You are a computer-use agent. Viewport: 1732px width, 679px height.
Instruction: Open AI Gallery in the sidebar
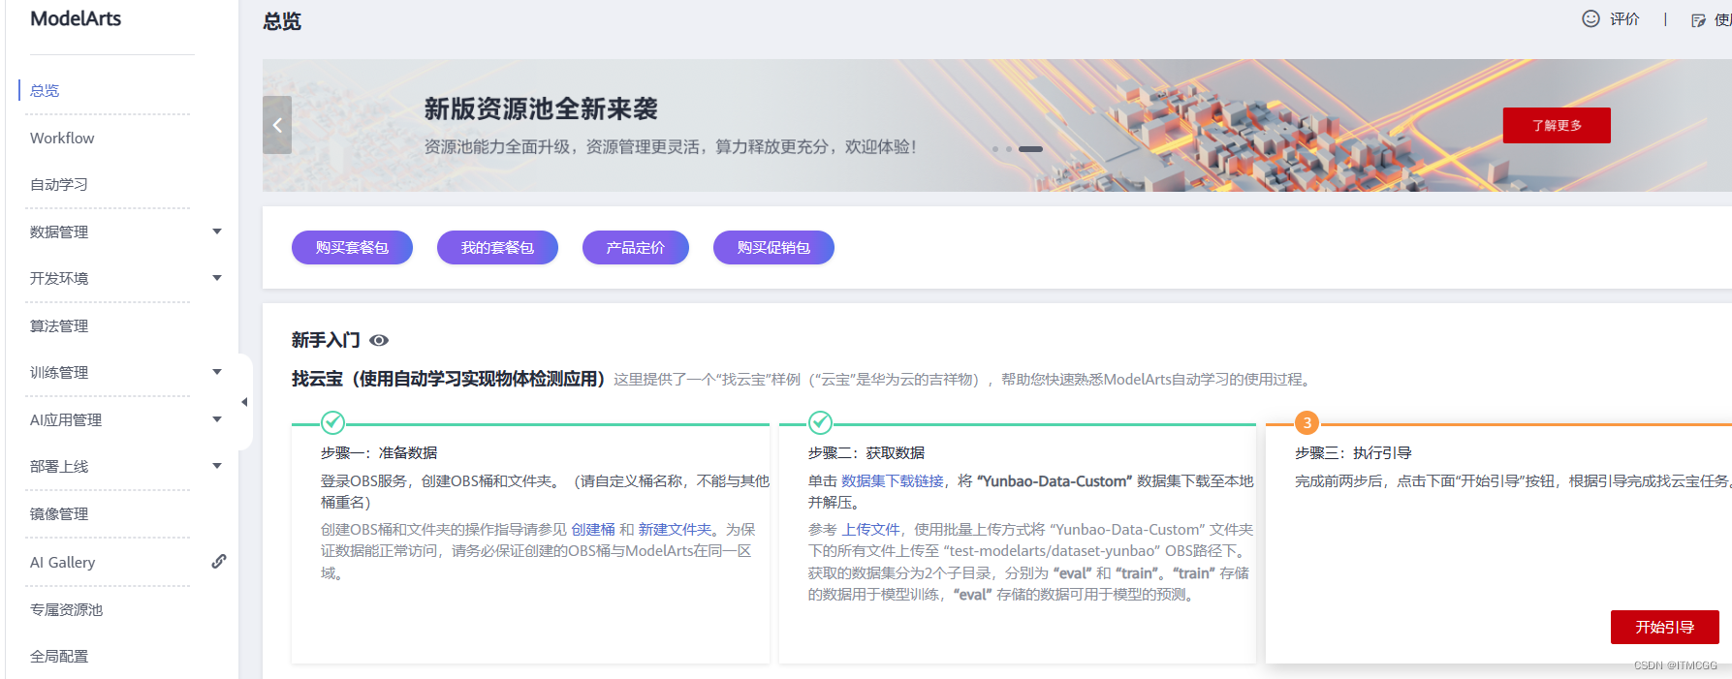click(x=62, y=562)
